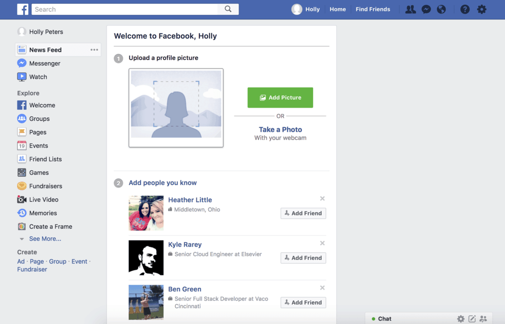Select News Feed in the sidebar
Image resolution: width=505 pixels, height=324 pixels.
tap(58, 50)
